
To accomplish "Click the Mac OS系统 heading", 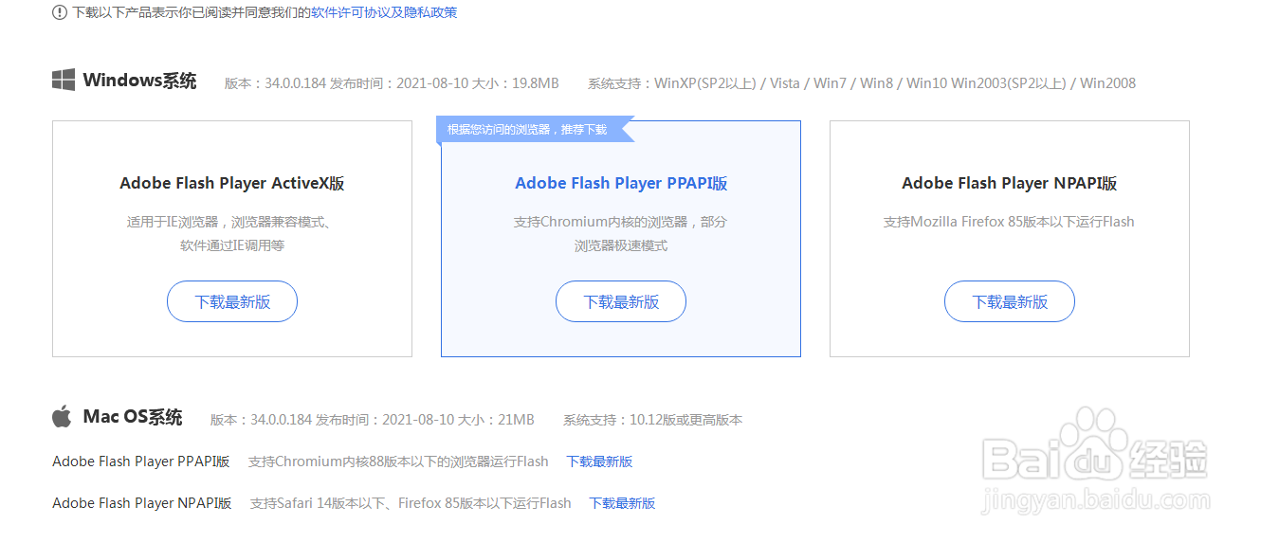I will coord(133,417).
